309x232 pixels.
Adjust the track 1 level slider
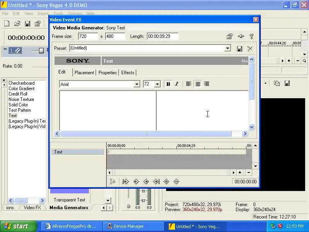click(41, 51)
